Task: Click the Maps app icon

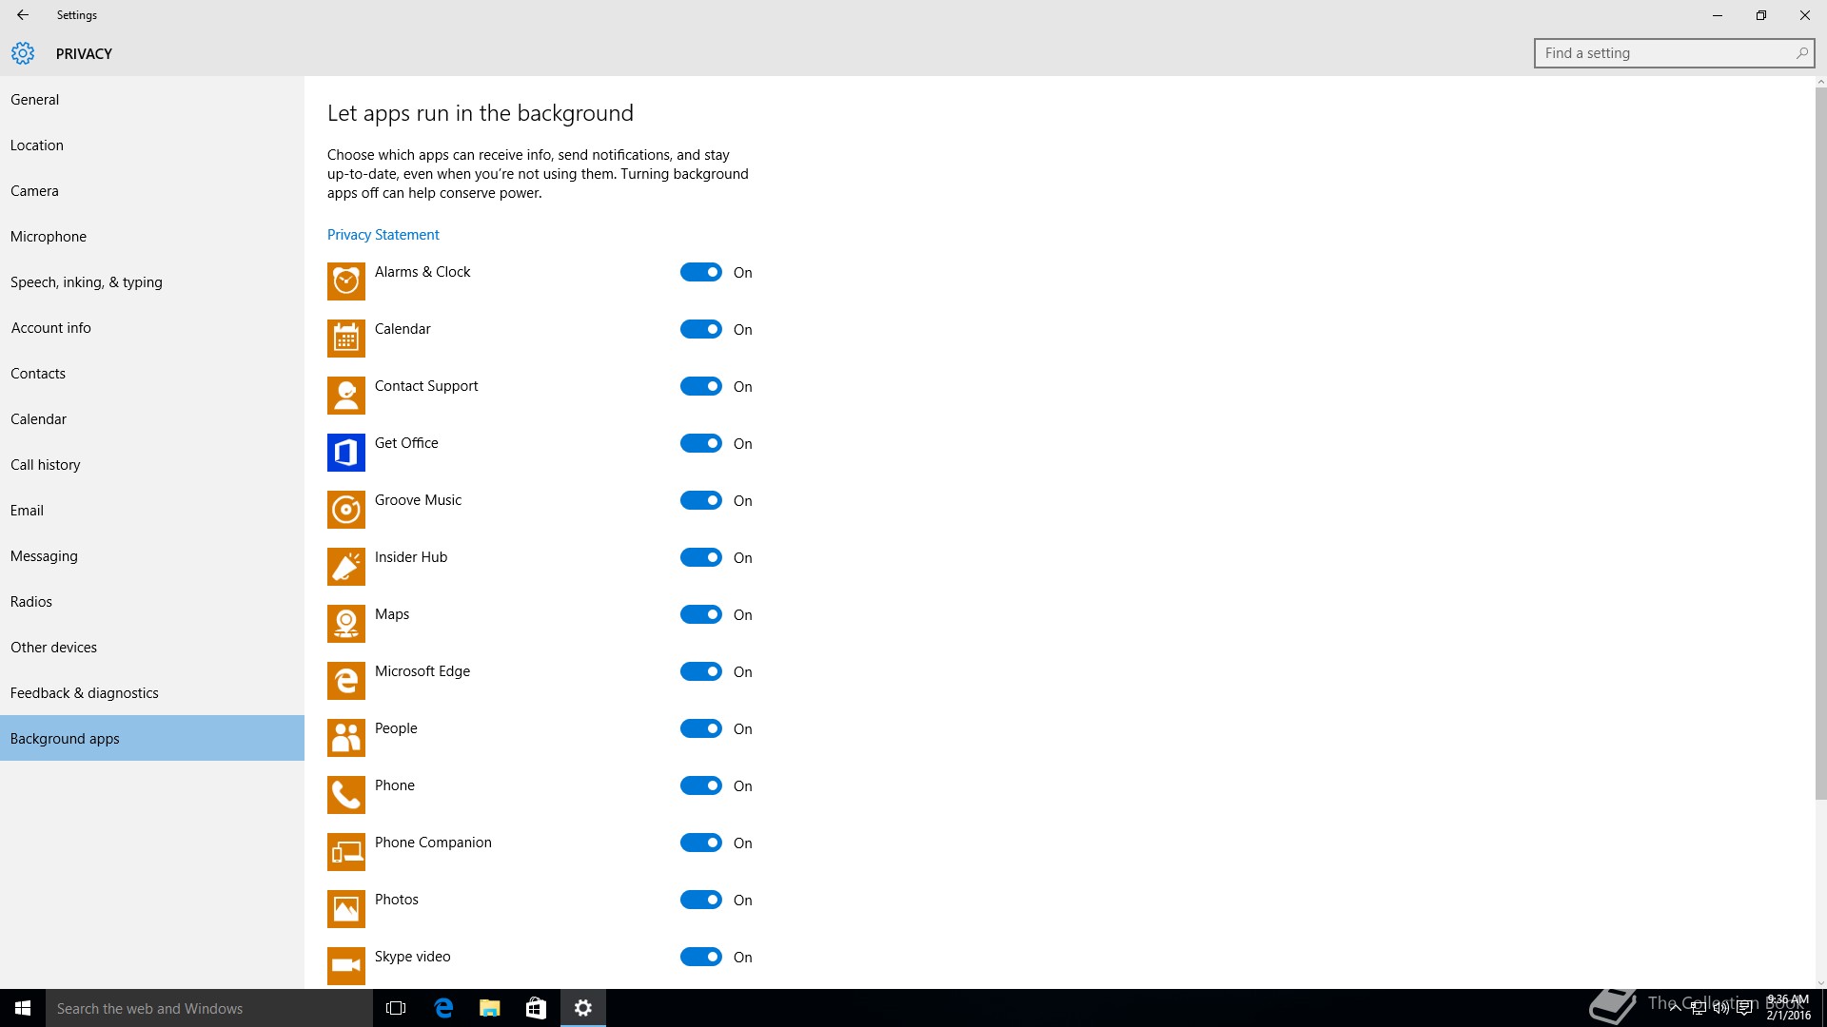Action: (x=345, y=624)
